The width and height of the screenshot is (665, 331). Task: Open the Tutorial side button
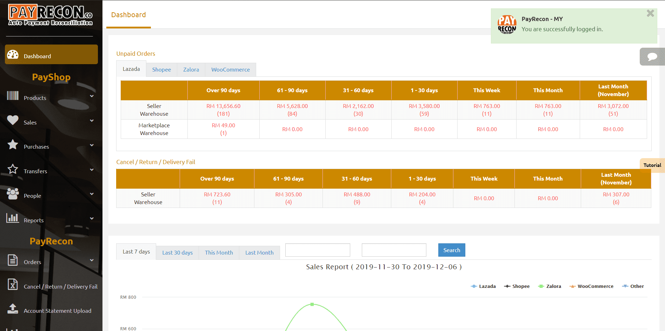coord(652,165)
